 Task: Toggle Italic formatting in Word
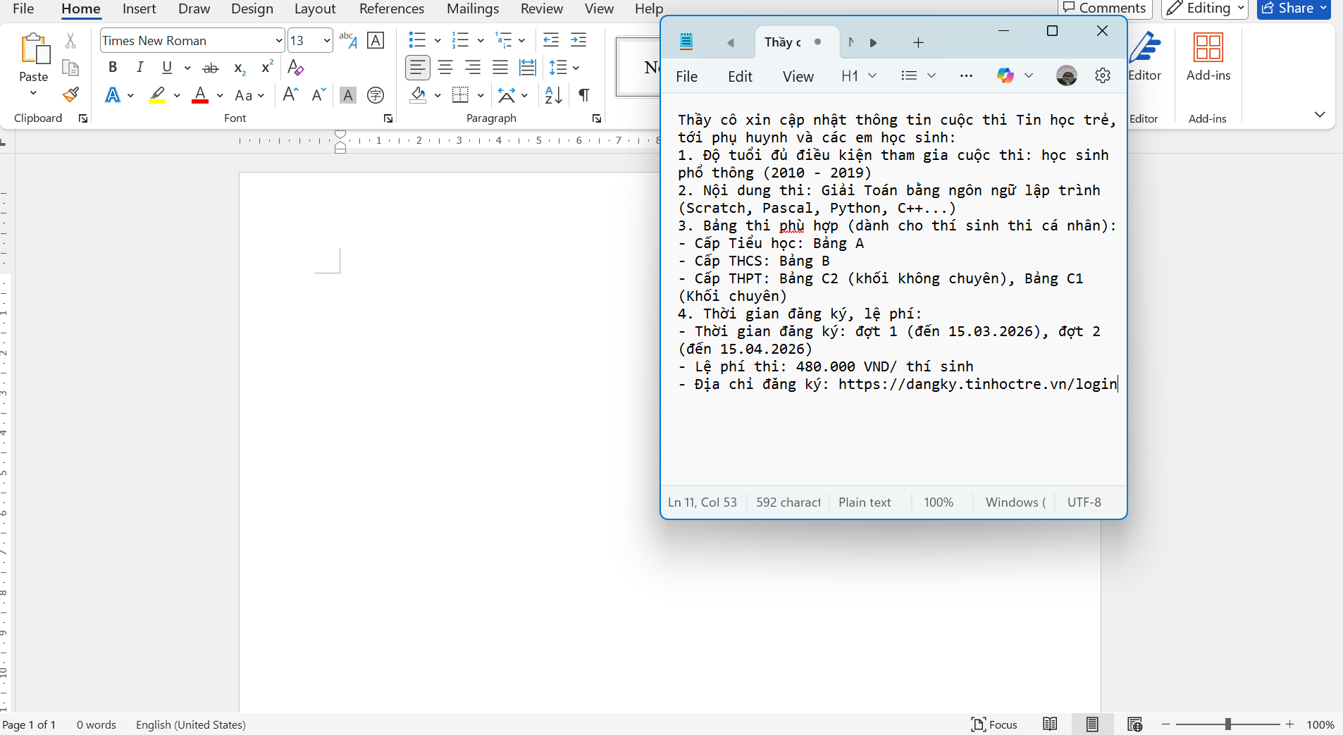[140, 68]
